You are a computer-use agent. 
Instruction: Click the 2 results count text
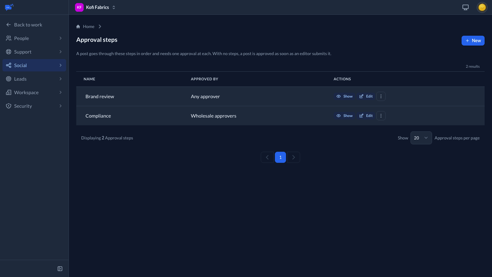click(473, 66)
